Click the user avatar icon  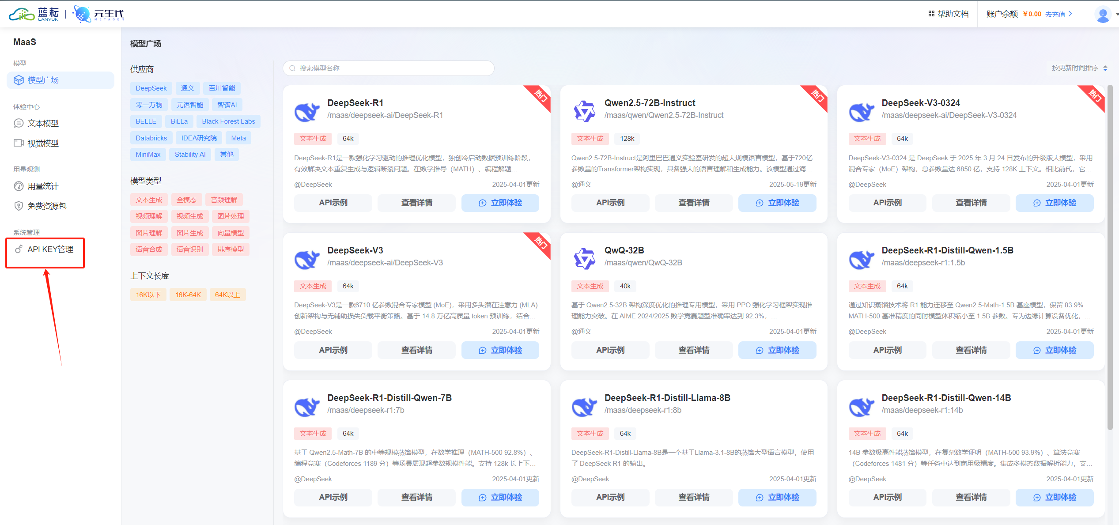click(x=1103, y=15)
